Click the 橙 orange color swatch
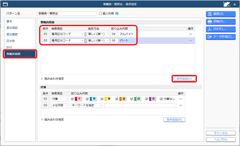 click(123, 99)
